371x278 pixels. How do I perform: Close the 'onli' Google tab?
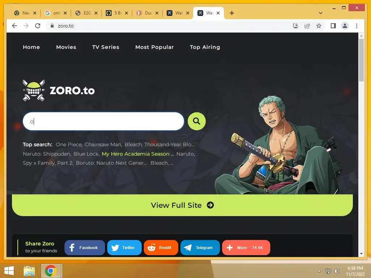[65, 13]
